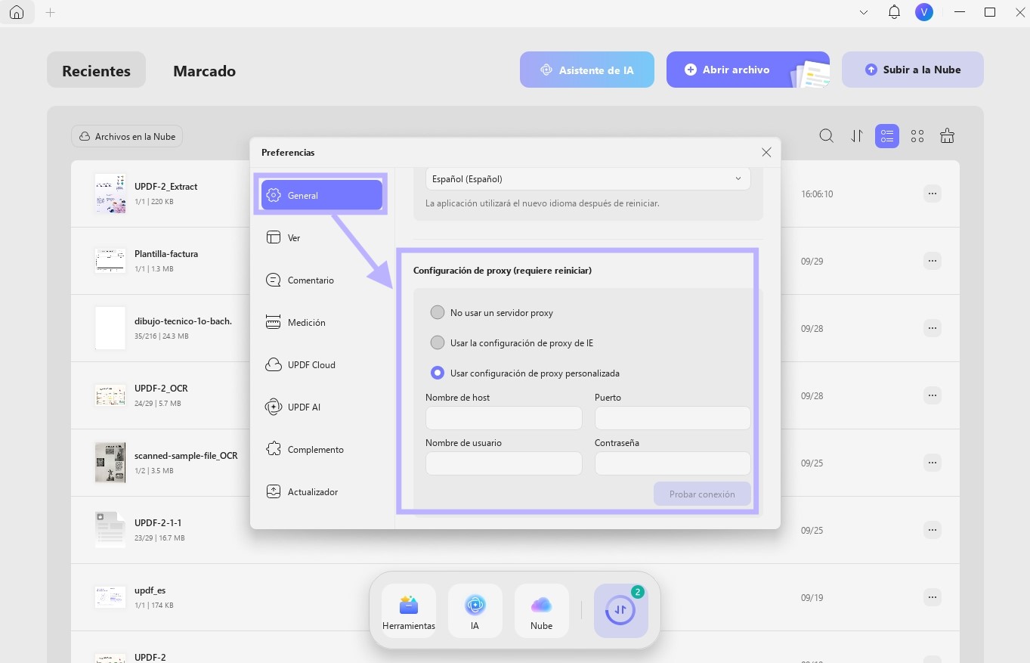Select the Actualizador preferences section

[x=321, y=491]
